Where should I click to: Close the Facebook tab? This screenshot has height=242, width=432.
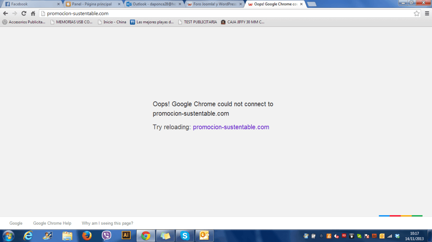[59, 4]
